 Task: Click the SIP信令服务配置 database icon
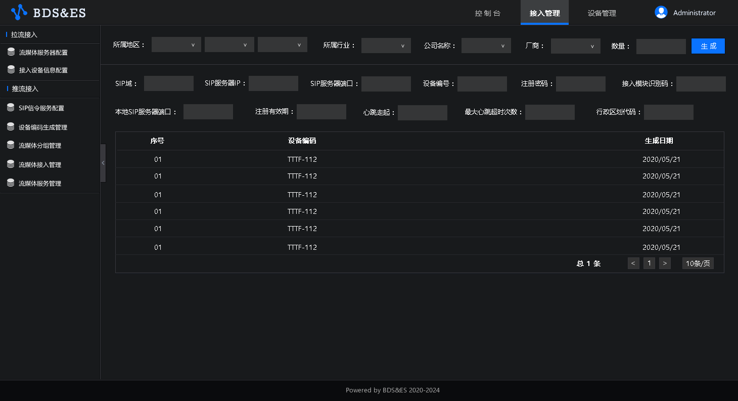11,107
